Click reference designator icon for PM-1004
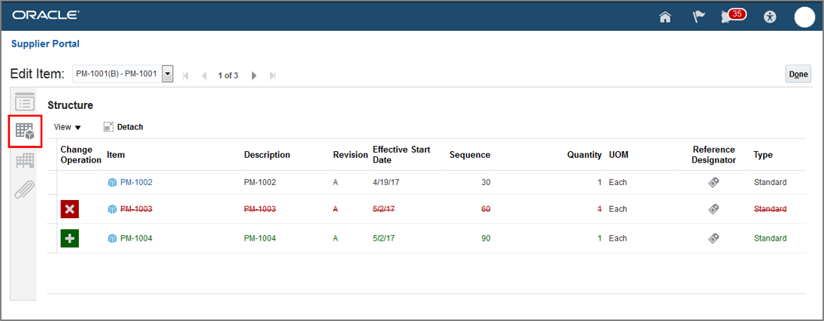The width and height of the screenshot is (824, 321). coord(713,238)
